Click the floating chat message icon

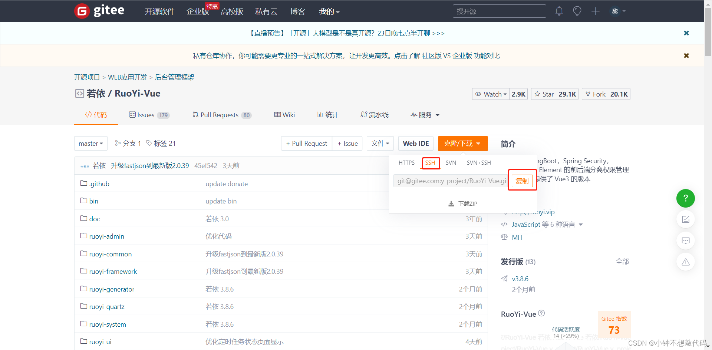point(686,240)
